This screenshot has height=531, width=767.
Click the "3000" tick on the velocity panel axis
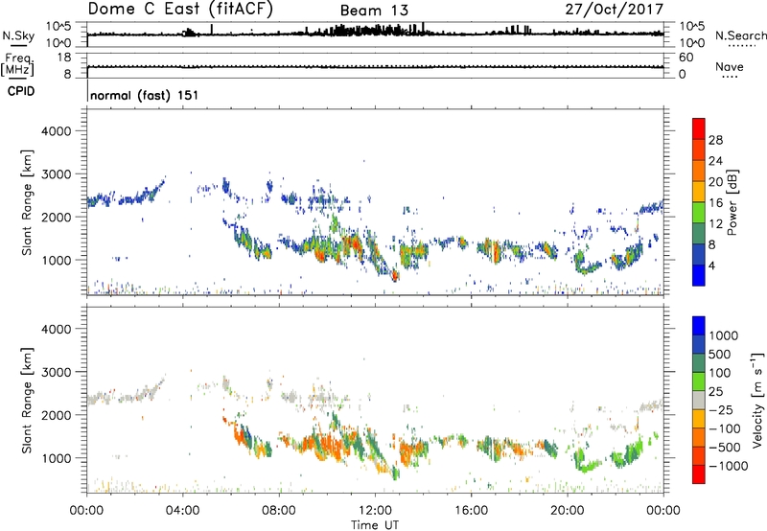(57, 372)
